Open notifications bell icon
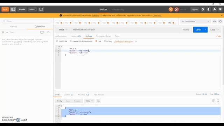This screenshot has width=224, height=126. [209, 9]
